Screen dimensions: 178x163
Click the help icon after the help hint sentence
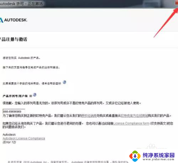coord(64,82)
